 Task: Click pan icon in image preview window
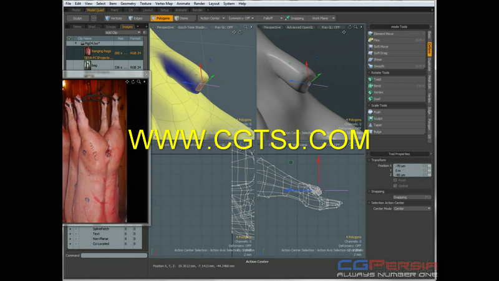[127, 82]
